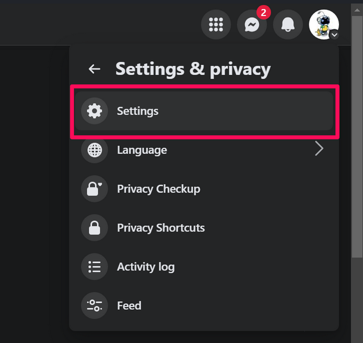Open the notifications bell
This screenshot has width=363, height=343.
pos(287,25)
